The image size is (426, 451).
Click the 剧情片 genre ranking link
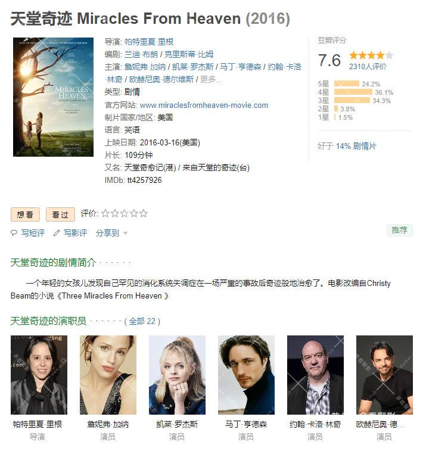pyautogui.click(x=365, y=146)
